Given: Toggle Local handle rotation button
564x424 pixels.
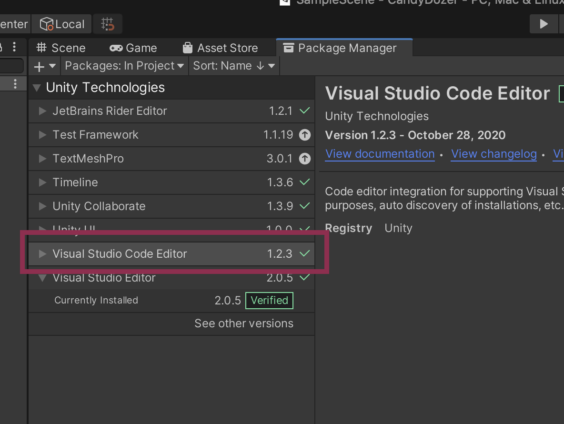Looking at the screenshot, I should [x=62, y=24].
